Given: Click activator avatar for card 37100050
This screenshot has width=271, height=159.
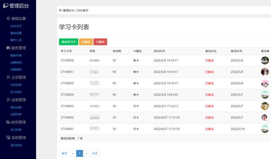Looking at the screenshot, I should pyautogui.click(x=265, y=83).
